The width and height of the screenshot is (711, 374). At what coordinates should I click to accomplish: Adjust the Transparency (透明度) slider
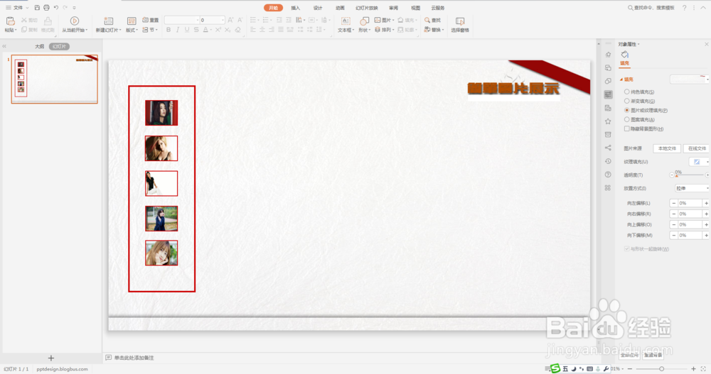pyautogui.click(x=689, y=175)
